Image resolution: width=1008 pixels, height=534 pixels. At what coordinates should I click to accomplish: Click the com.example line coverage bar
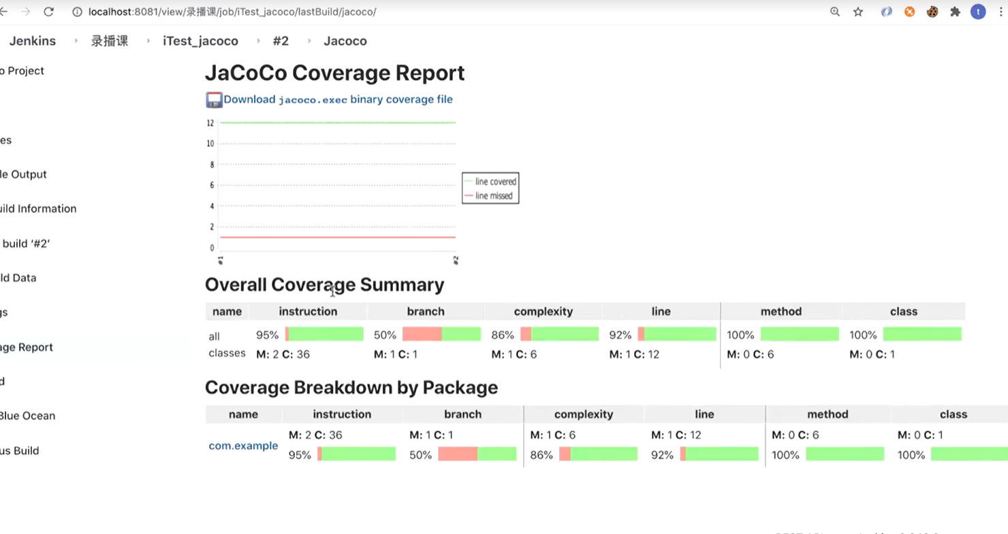click(719, 454)
